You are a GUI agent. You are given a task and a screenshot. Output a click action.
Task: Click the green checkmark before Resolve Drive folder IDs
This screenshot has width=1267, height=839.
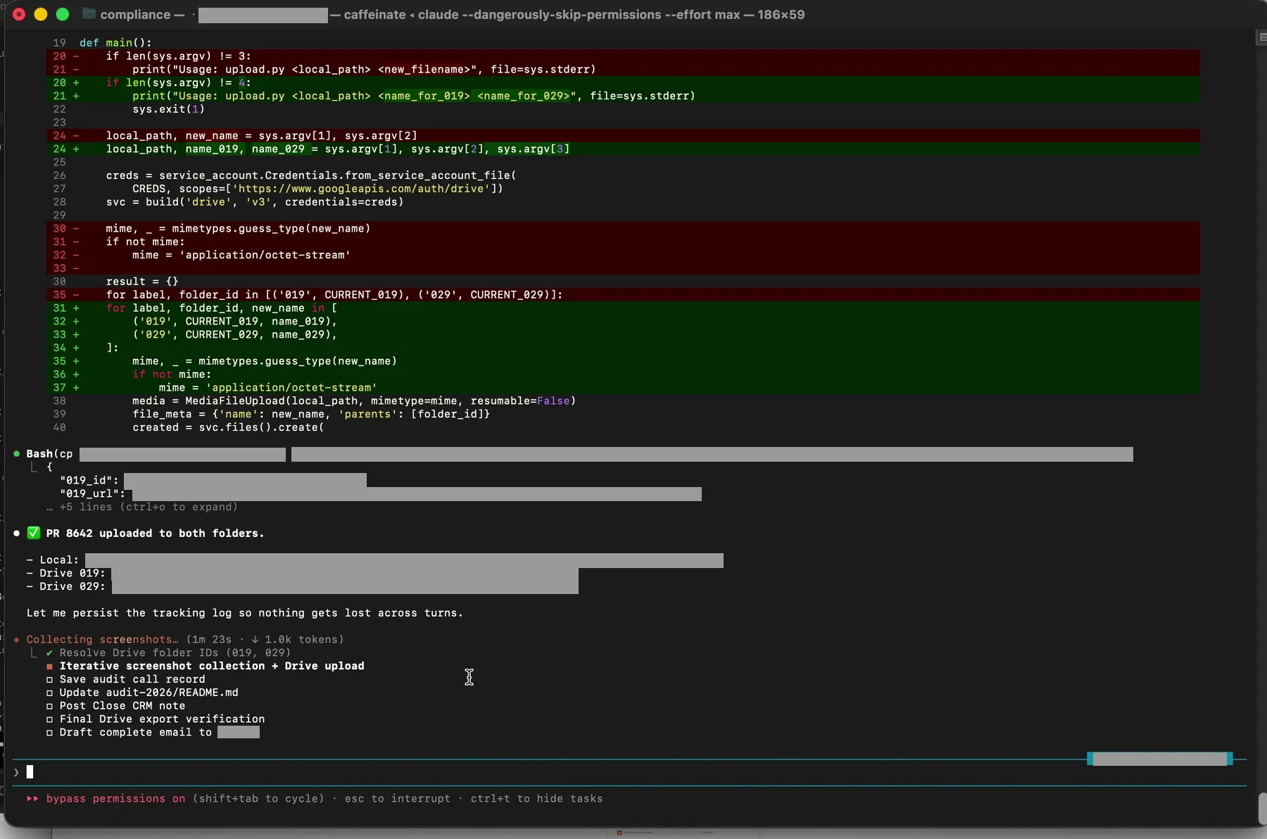click(49, 653)
